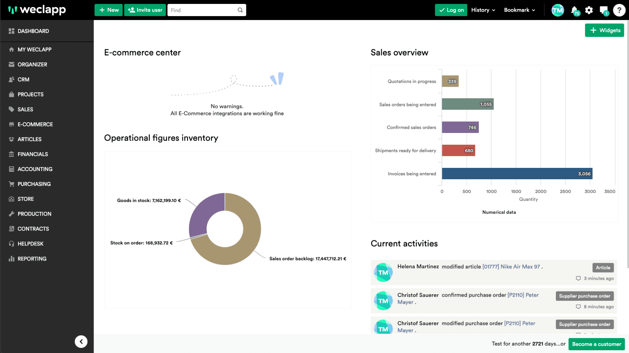Open the [01777] Nike Air Max 97 link
This screenshot has width=629, height=353.
511,267
